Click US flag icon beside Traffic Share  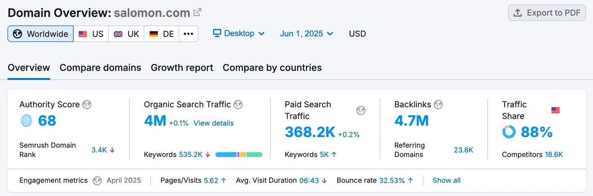(x=555, y=110)
